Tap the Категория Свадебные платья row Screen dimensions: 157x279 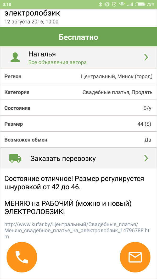click(78, 92)
